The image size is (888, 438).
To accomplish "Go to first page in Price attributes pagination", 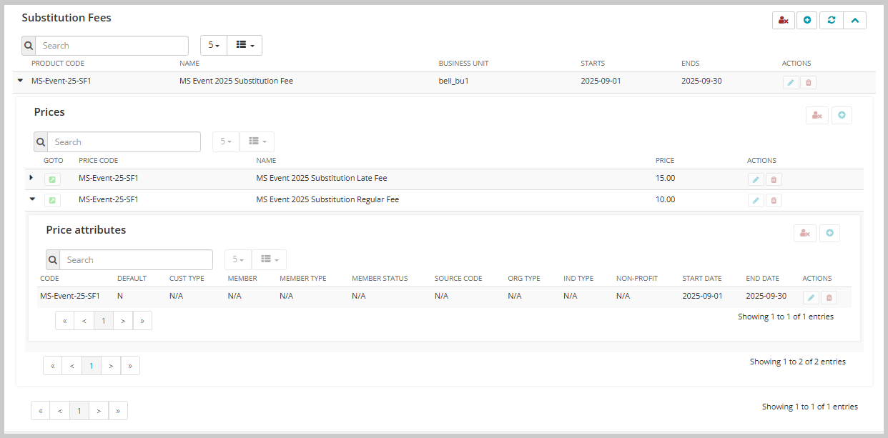I will pos(64,321).
